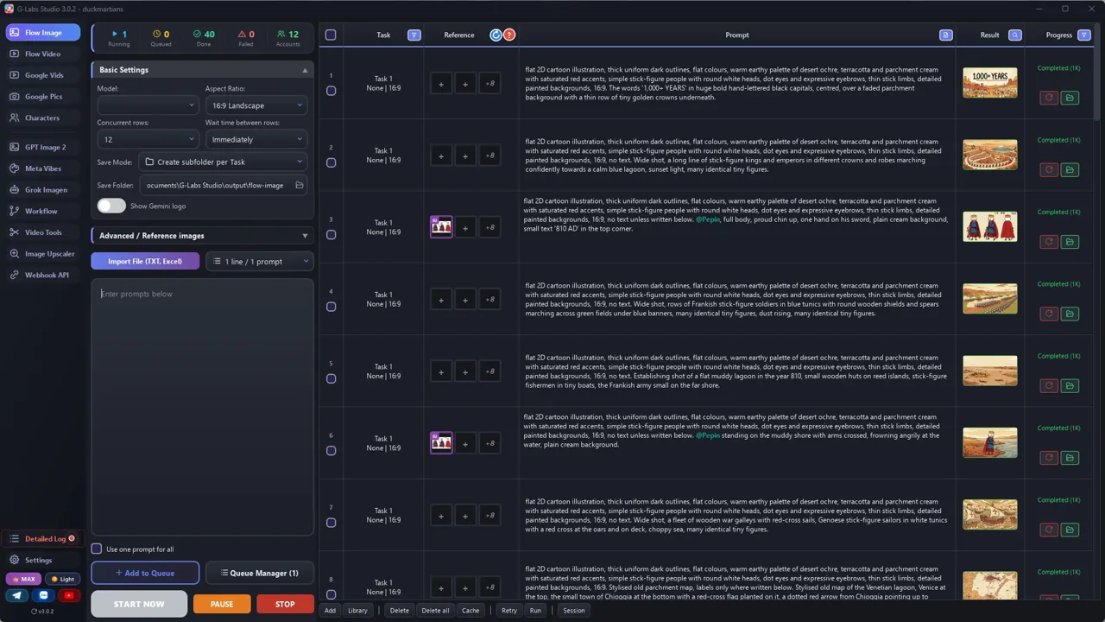Select the checkbox for row 3
Image resolution: width=1105 pixels, height=622 pixels.
coord(331,235)
